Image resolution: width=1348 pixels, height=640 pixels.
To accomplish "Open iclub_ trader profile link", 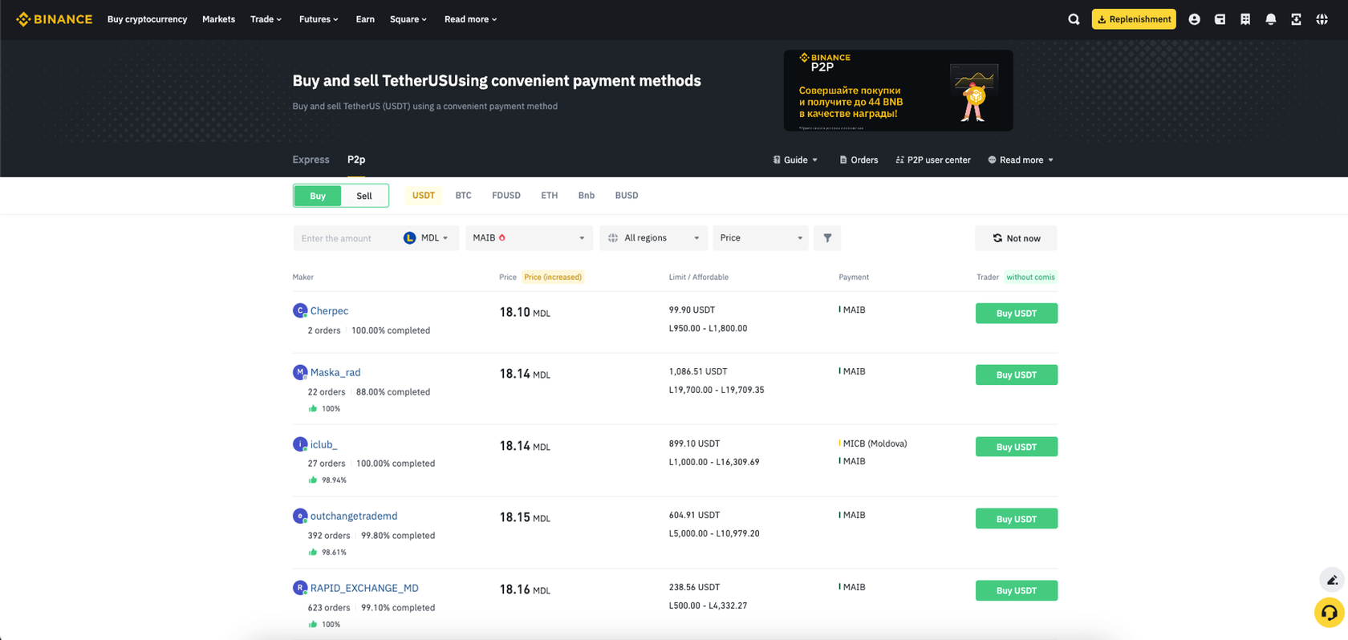I will pos(323,444).
